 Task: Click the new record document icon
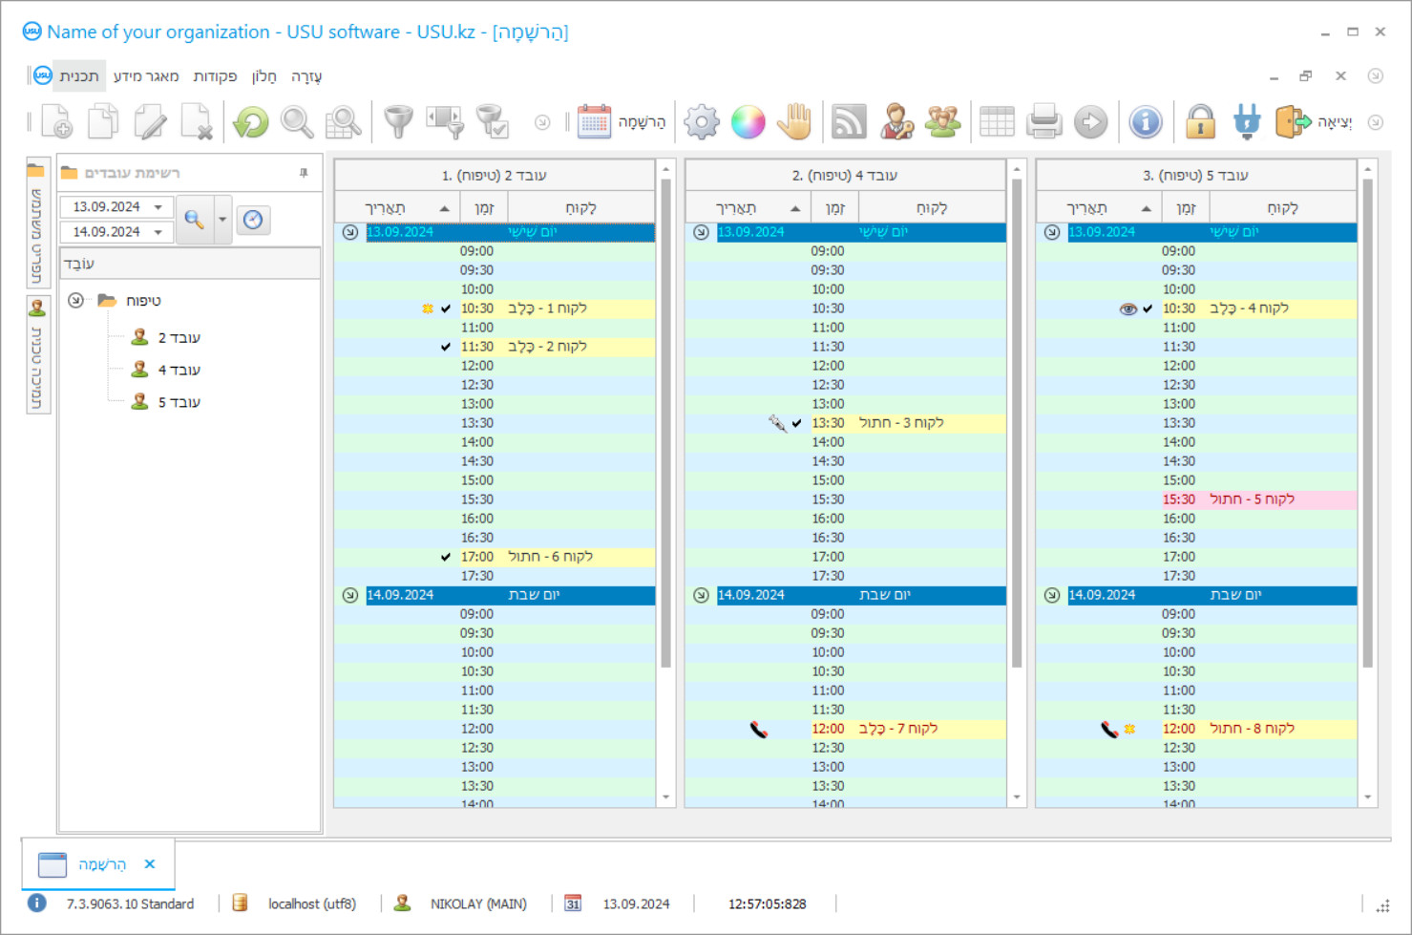[56, 122]
